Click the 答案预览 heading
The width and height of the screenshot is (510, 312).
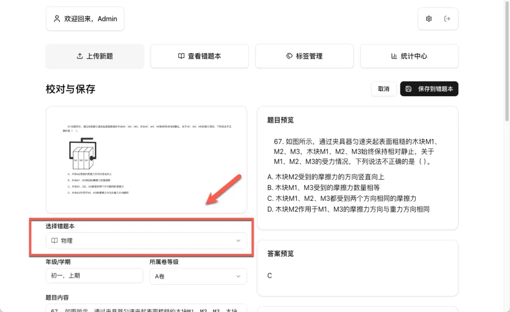pos(280,254)
